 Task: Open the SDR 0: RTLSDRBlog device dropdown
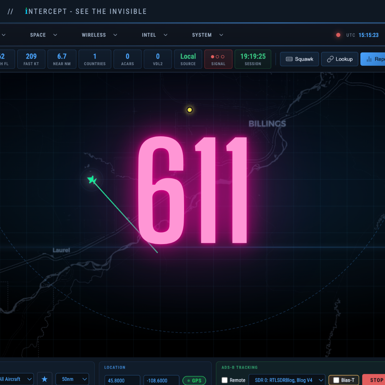pos(287,380)
